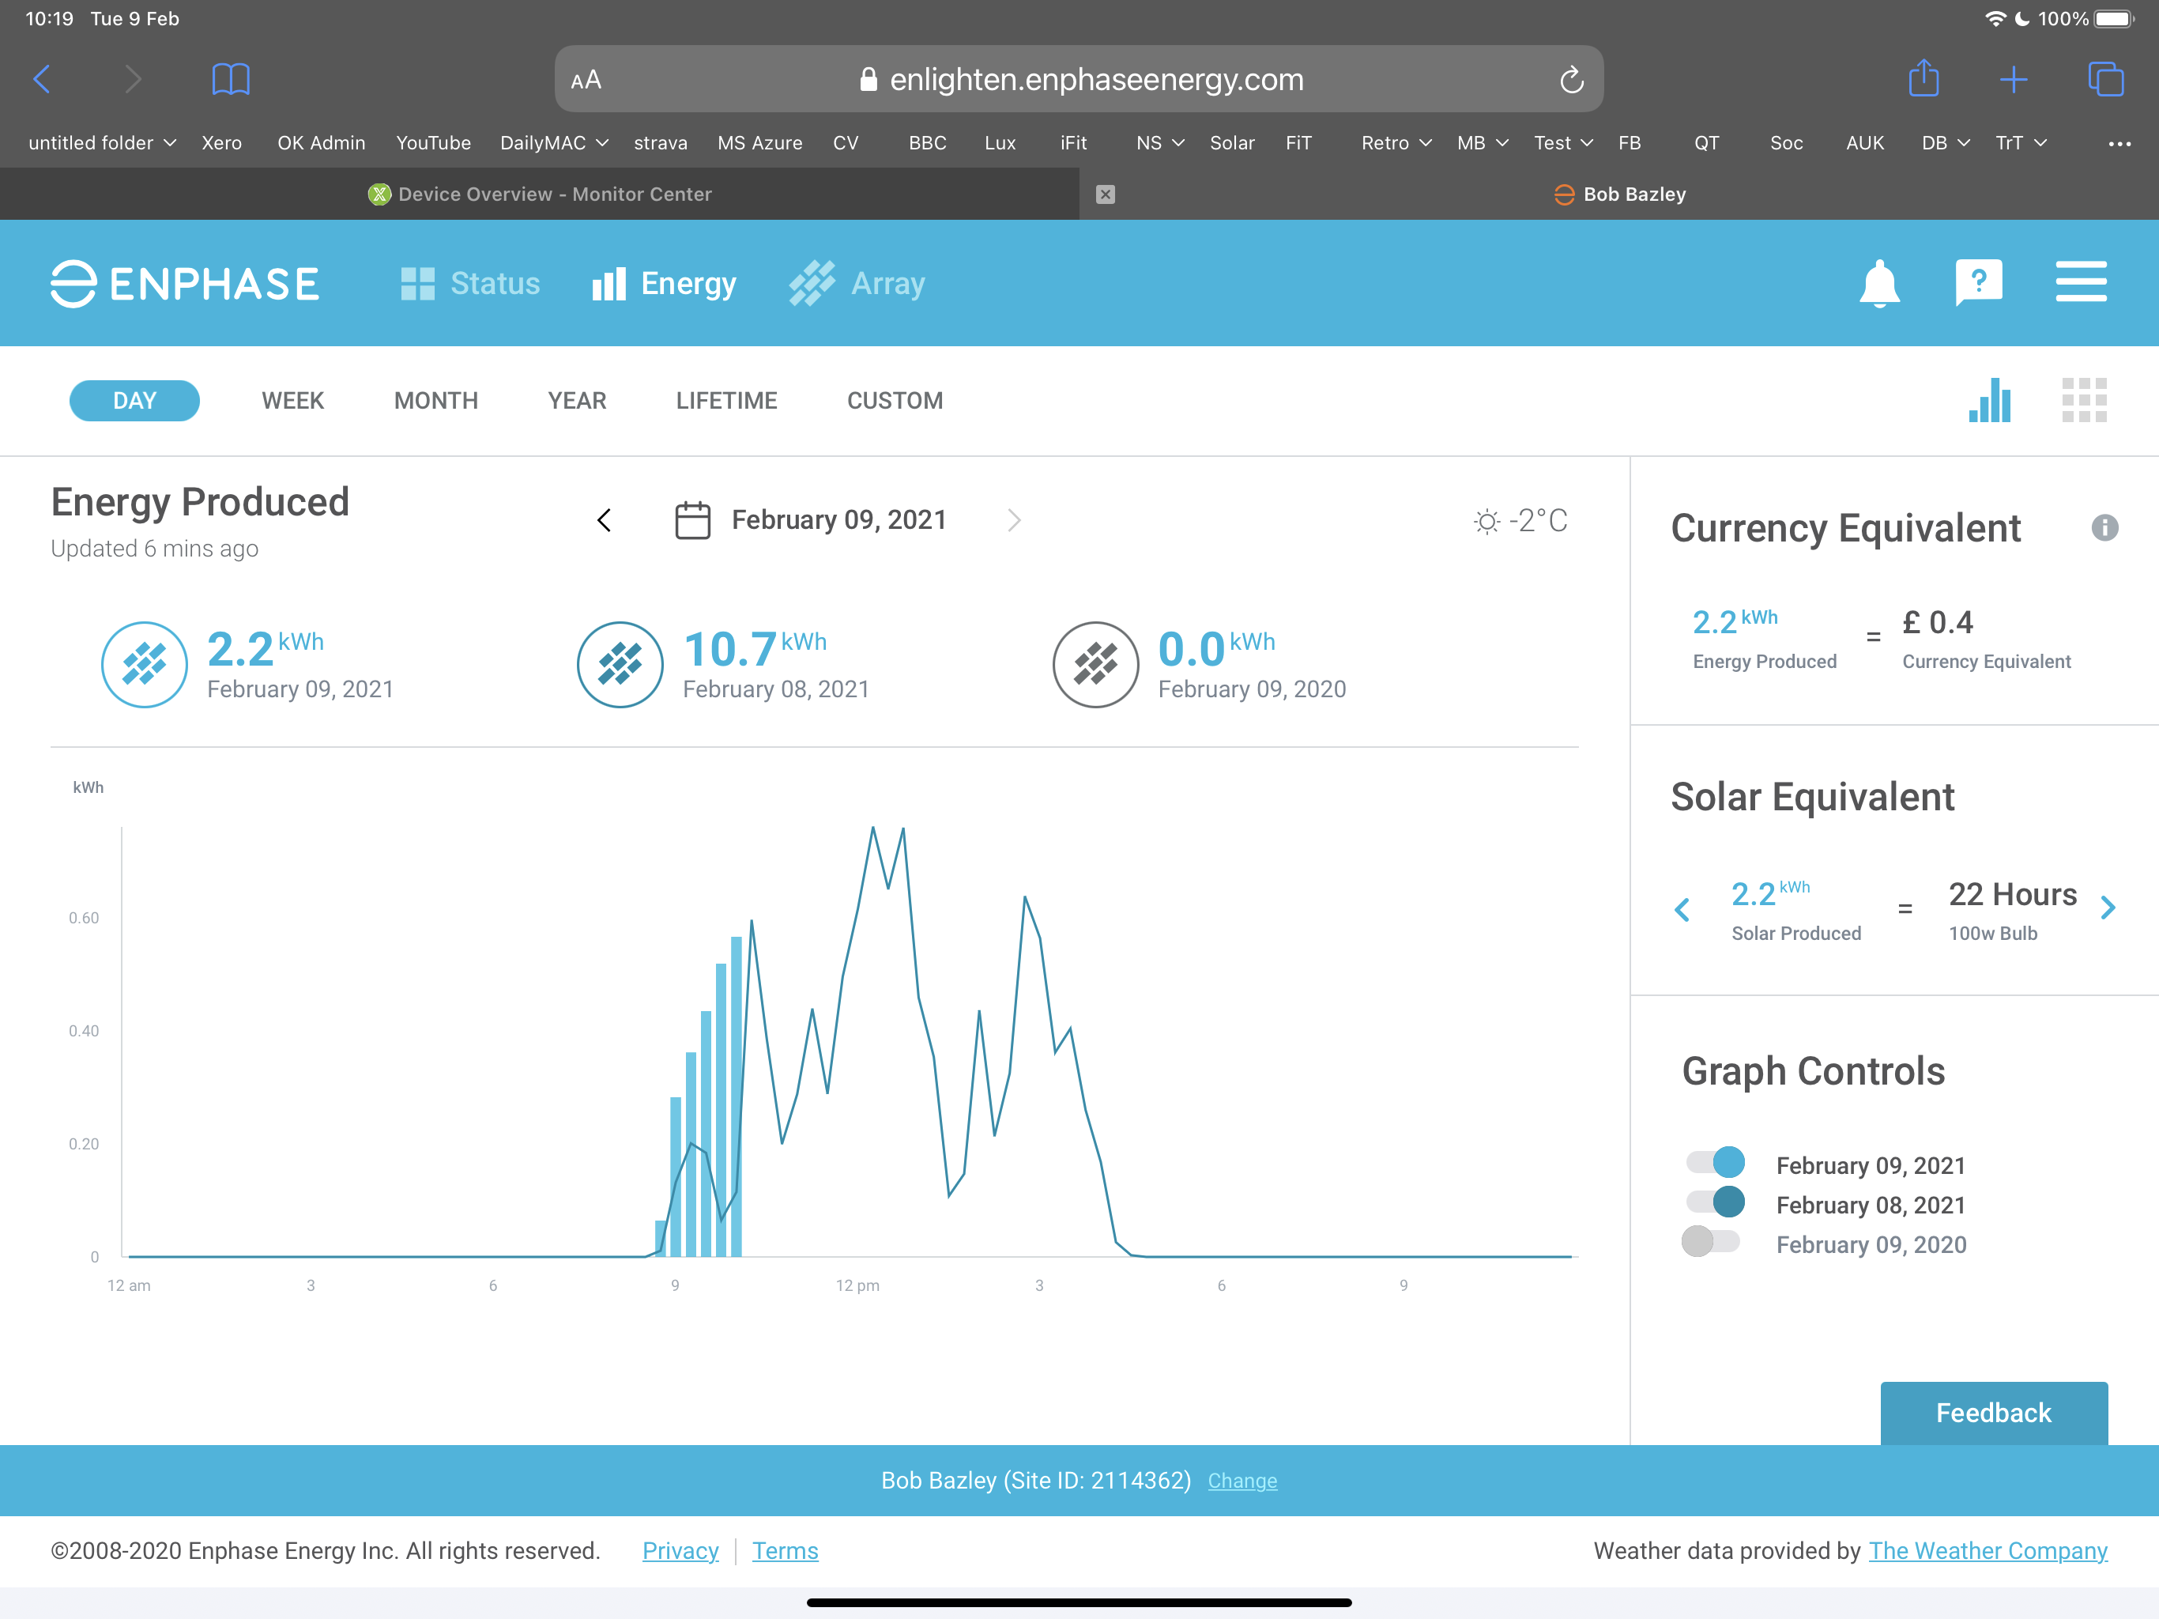This screenshot has height=1619, width=2159.
Task: Reload the page with refresh icon
Action: [x=1570, y=79]
